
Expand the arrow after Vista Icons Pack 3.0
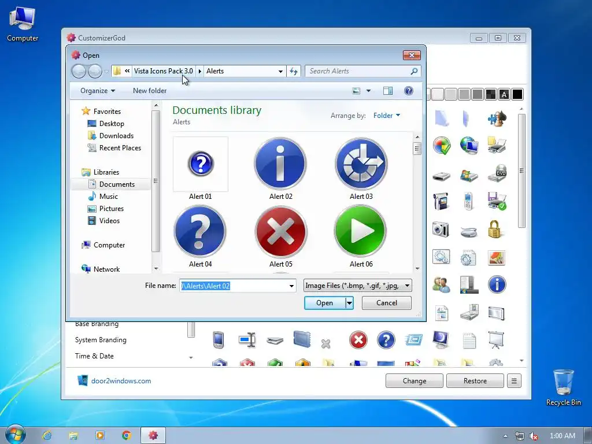[x=199, y=71]
